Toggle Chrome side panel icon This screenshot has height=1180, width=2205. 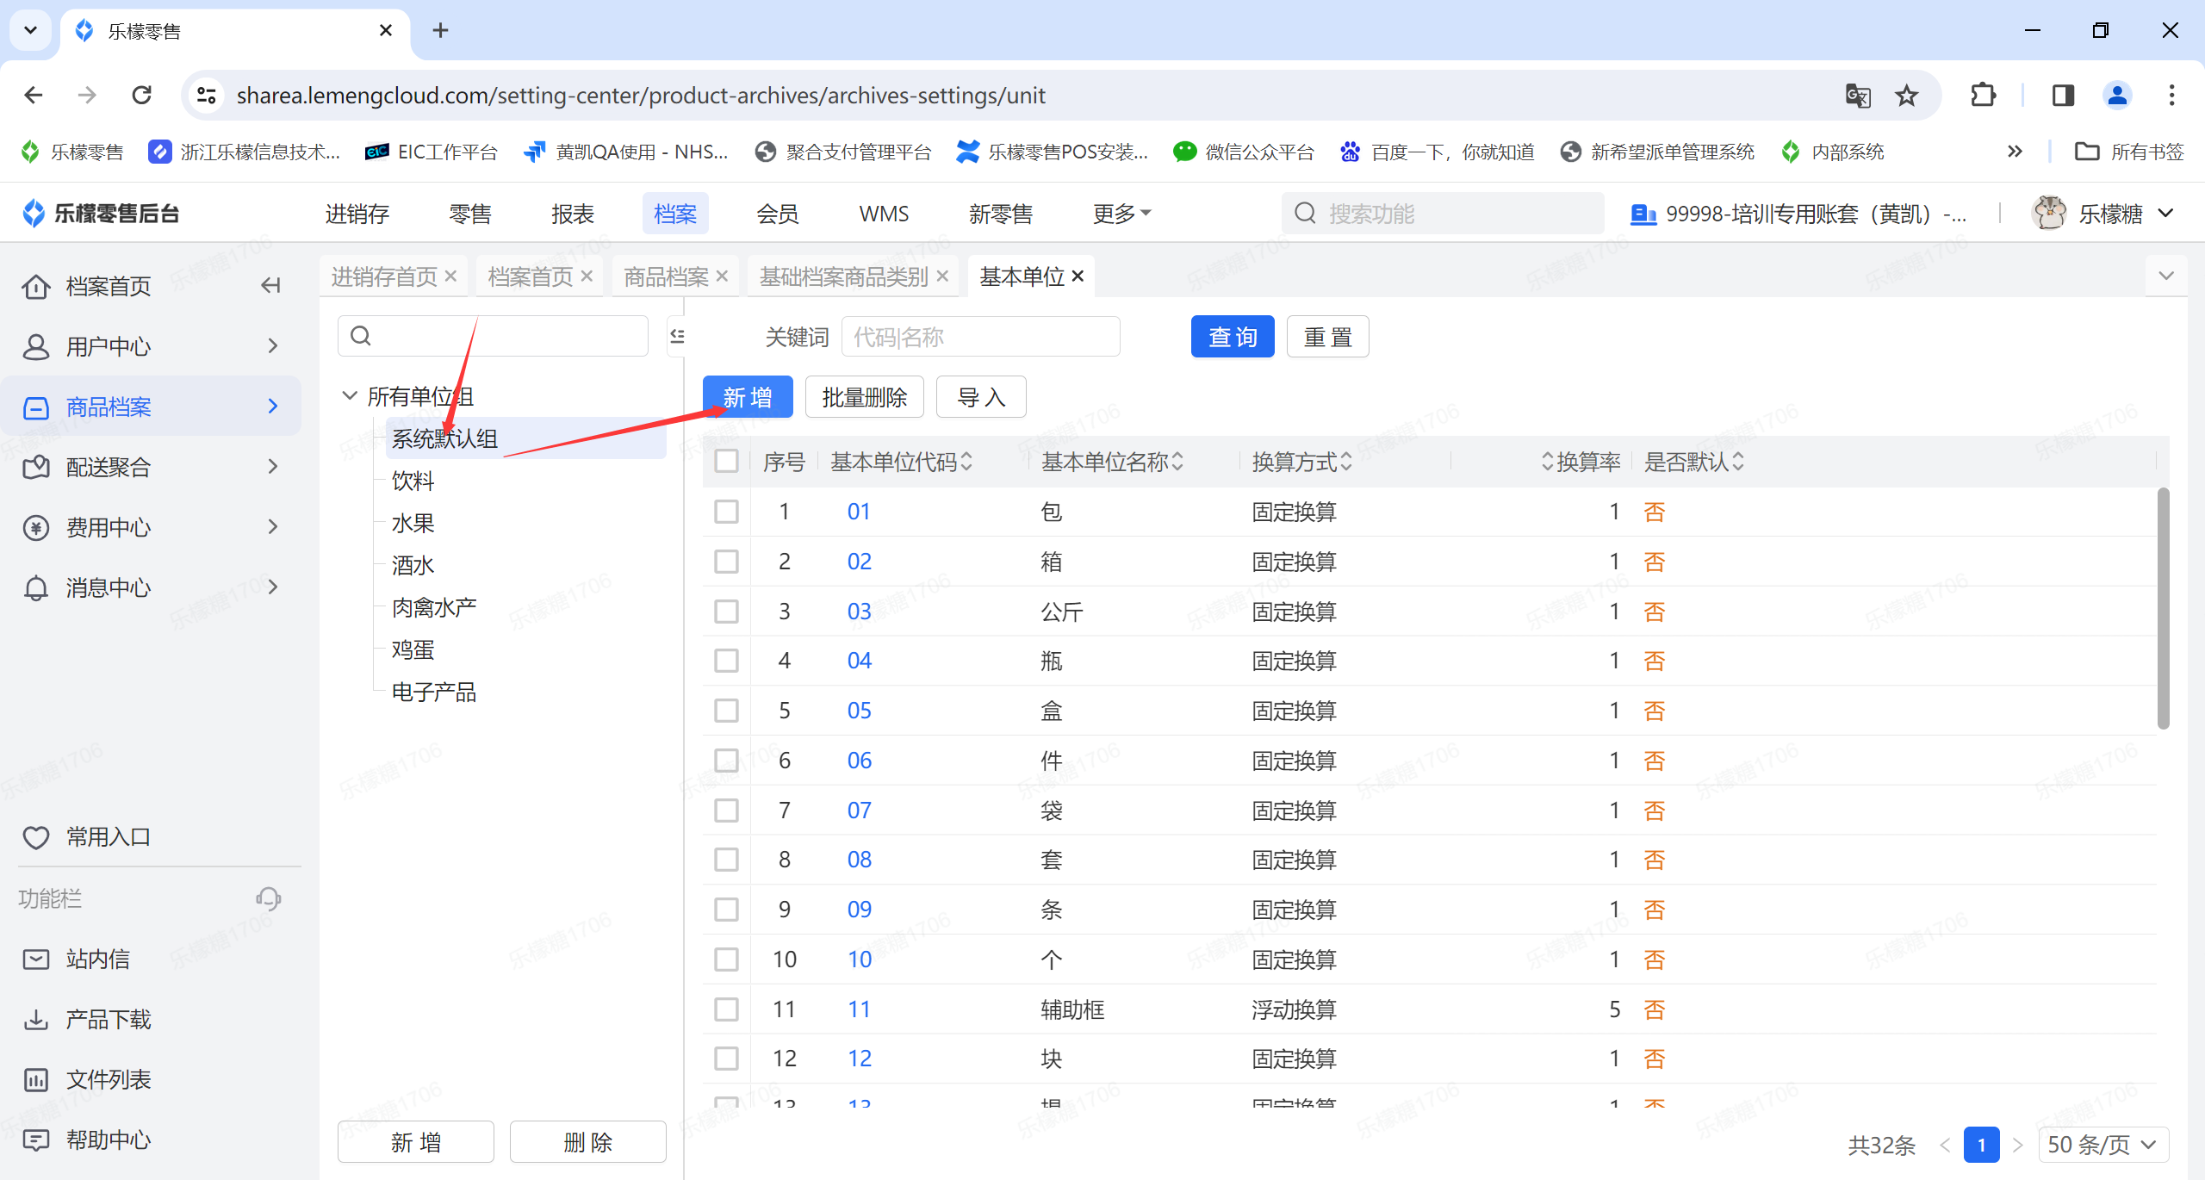2063,95
